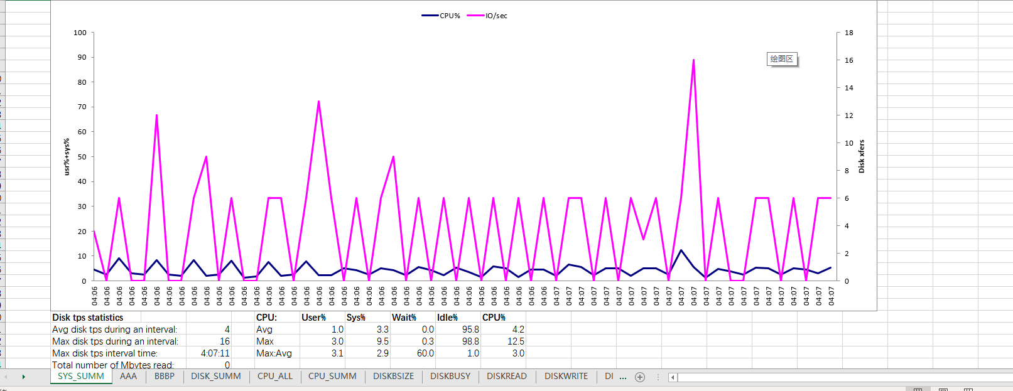Viewport: 1013px width, 391px height.
Task: Select the CPU% legend entry
Action: pyautogui.click(x=441, y=16)
